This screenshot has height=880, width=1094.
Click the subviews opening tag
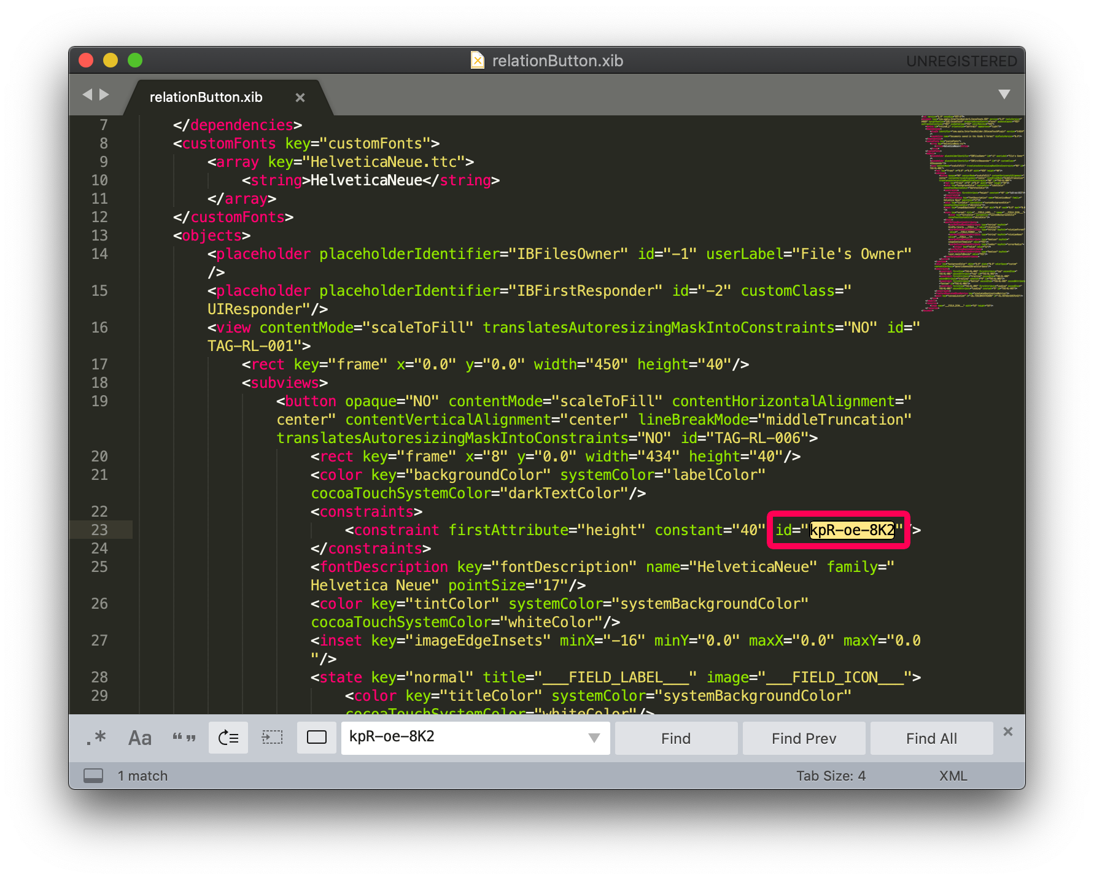click(285, 382)
